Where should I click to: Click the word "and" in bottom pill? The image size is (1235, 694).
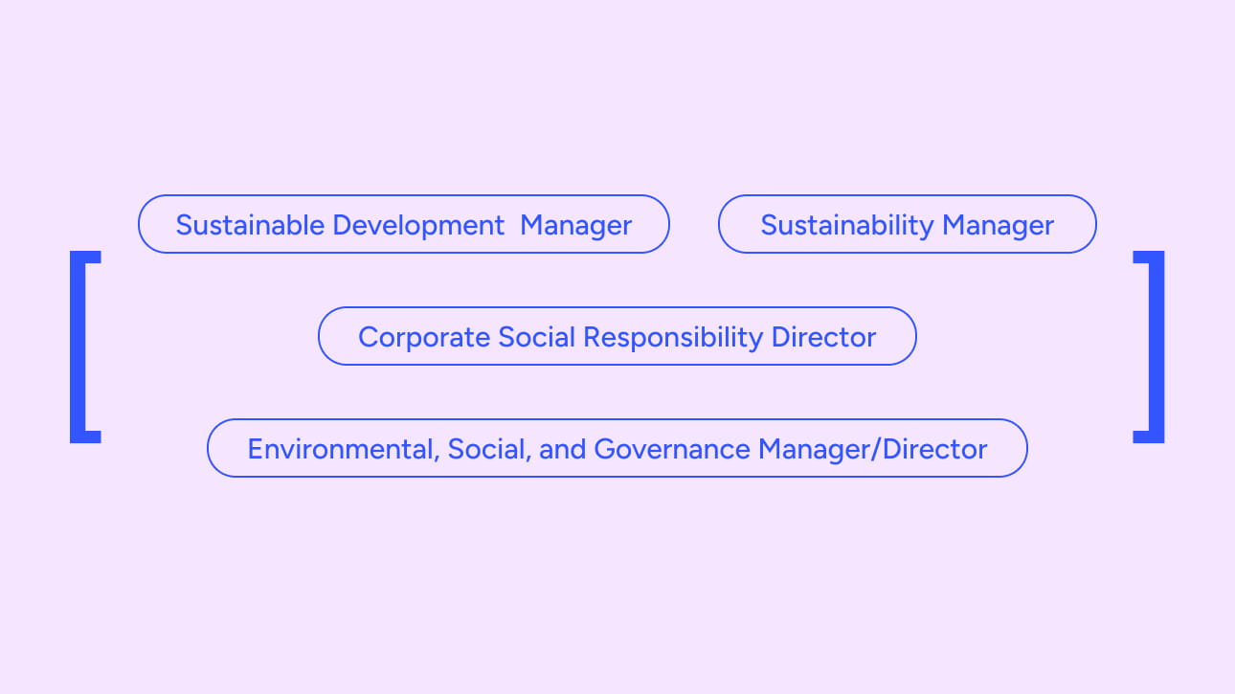[x=563, y=448]
